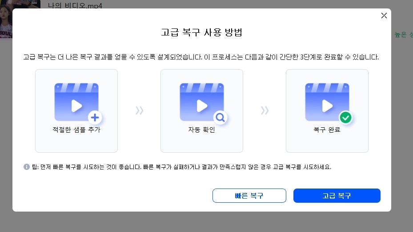Click the blue plus badge on sample icon
413x232 pixels.
click(x=95, y=118)
